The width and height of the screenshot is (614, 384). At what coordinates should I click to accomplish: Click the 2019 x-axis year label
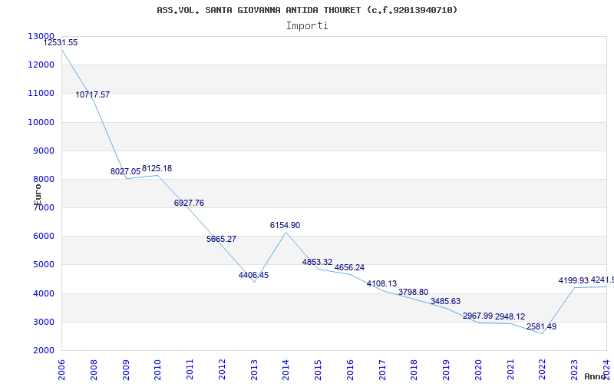pyautogui.click(x=446, y=370)
